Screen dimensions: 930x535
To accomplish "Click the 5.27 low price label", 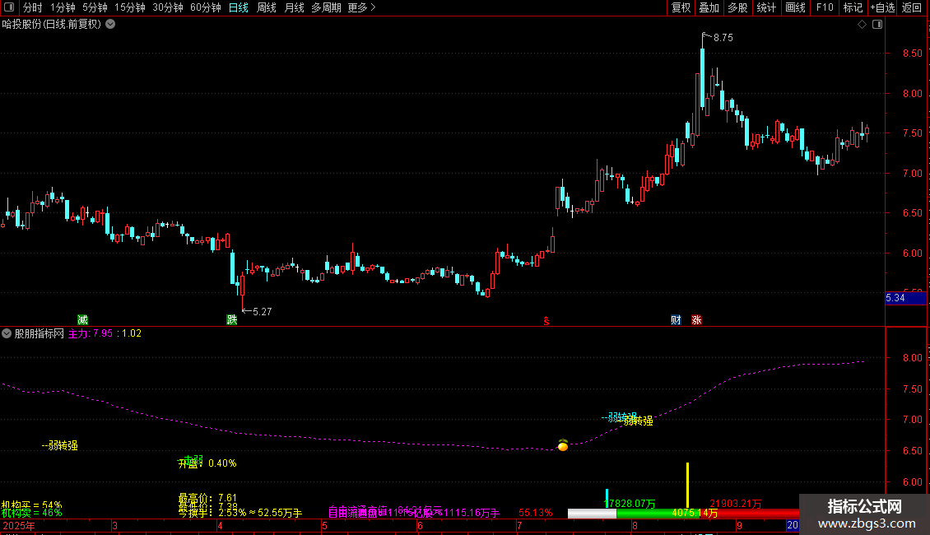I will [263, 312].
